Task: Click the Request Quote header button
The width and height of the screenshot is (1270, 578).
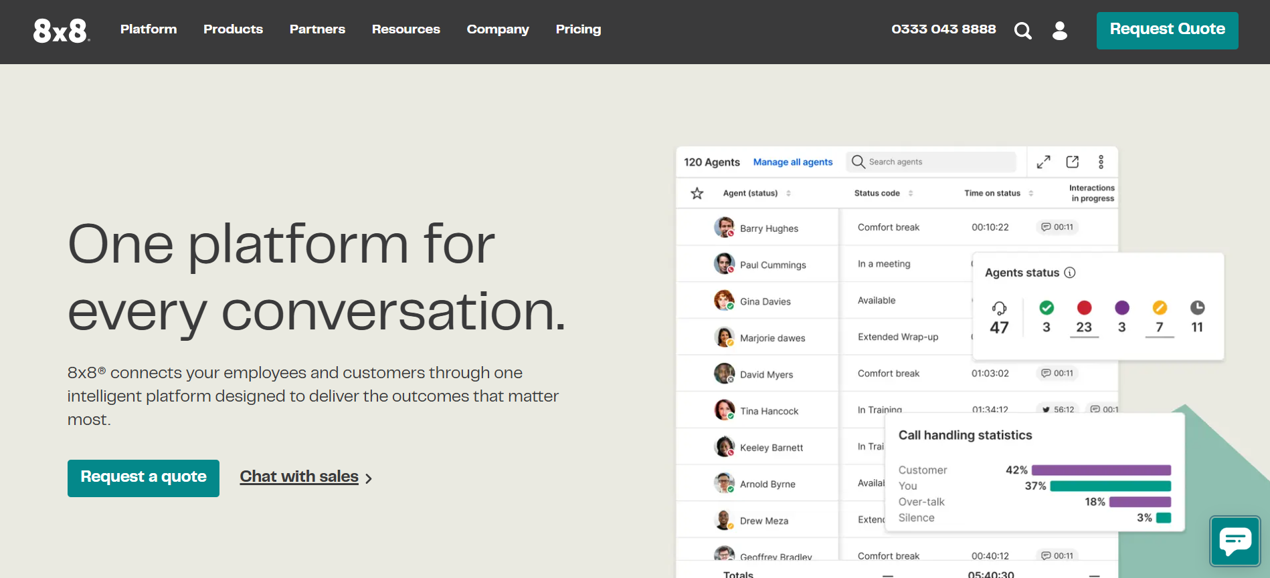Action: (x=1167, y=30)
